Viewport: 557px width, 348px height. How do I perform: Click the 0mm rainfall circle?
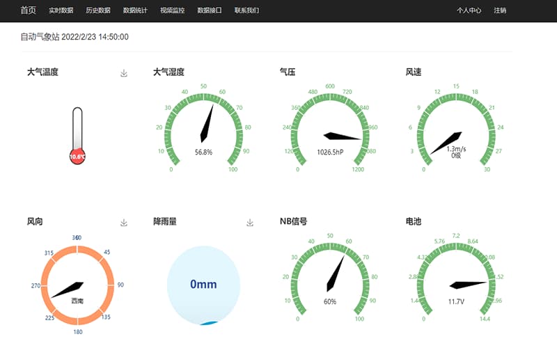(203, 285)
